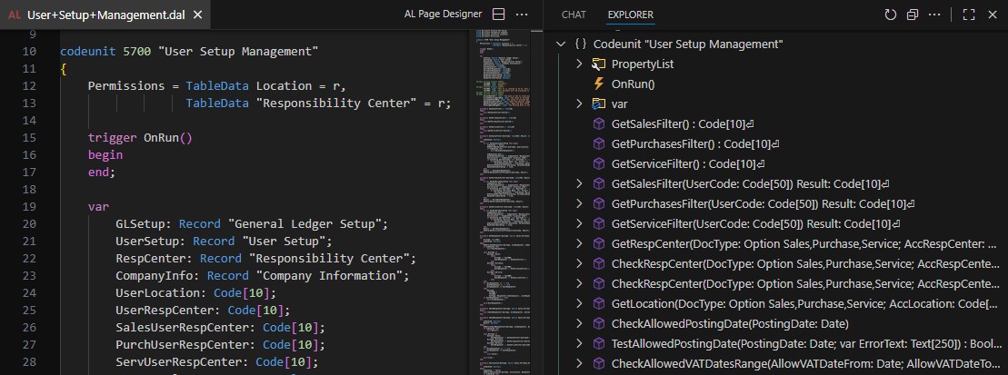Open the Explorer panel more actions menu

tap(934, 15)
